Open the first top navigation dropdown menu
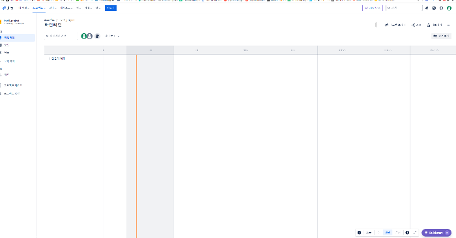This screenshot has width=456, height=238. [x=24, y=8]
